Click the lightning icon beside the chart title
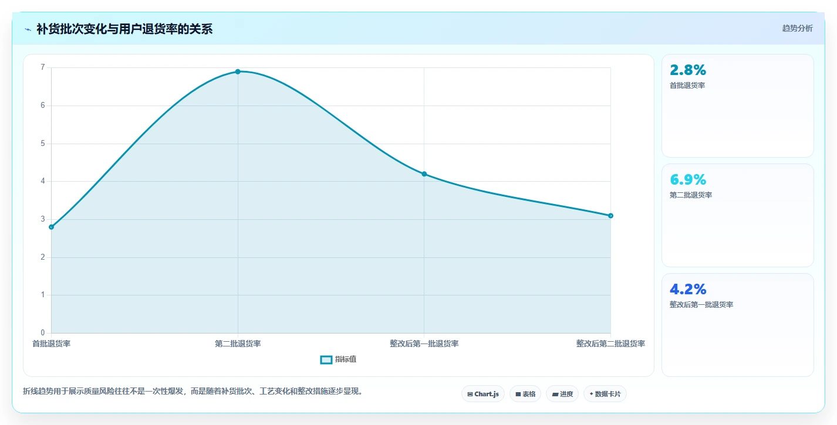 pos(28,29)
